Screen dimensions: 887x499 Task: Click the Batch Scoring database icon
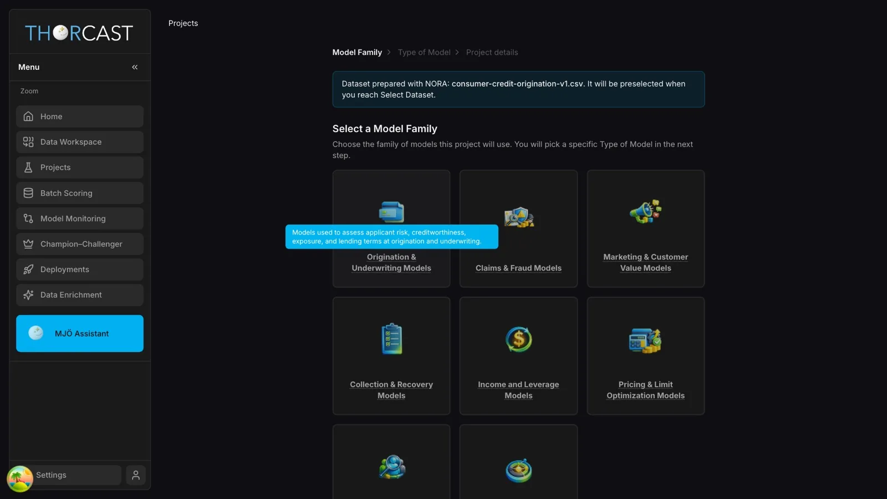tap(28, 193)
